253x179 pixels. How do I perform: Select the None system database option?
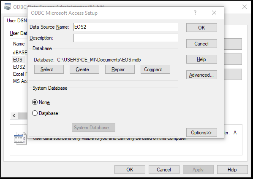click(41, 102)
